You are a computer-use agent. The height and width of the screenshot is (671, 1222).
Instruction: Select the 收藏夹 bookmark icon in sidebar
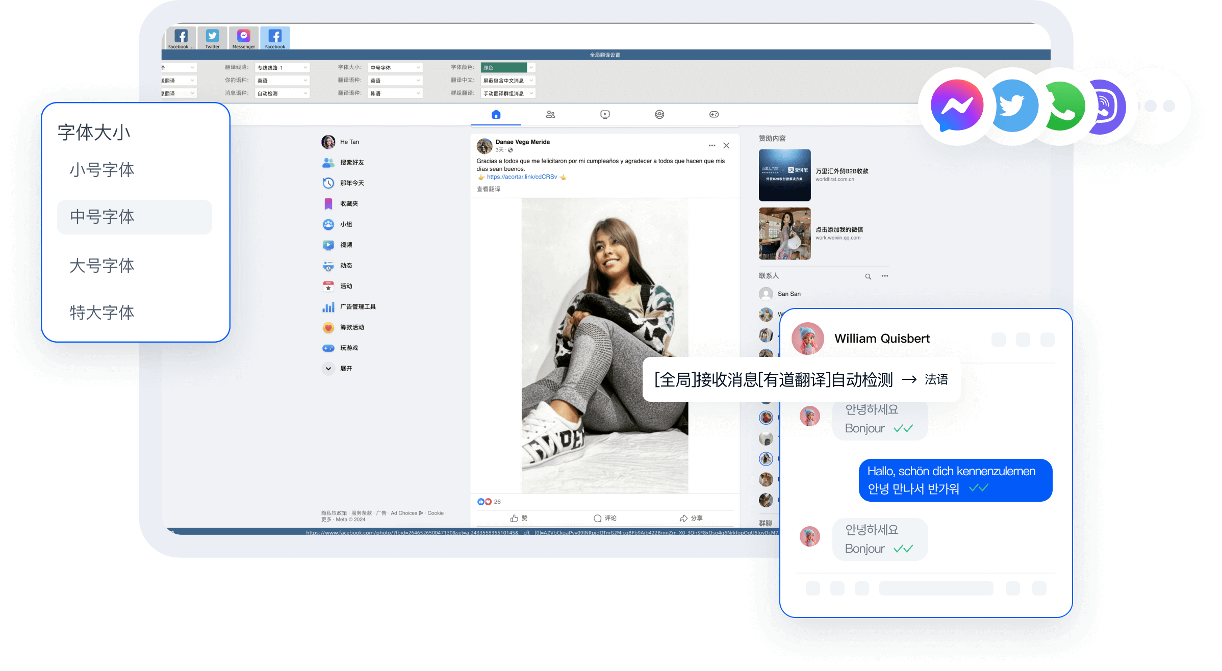pyautogui.click(x=328, y=203)
